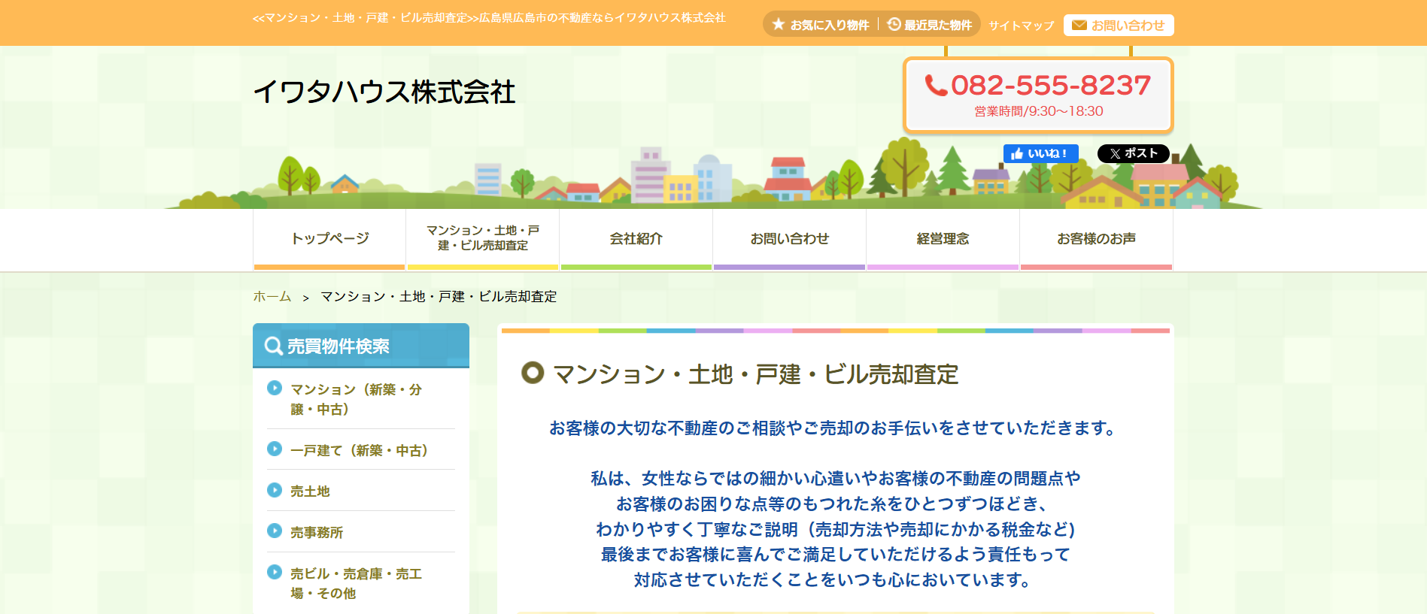
Task: Click arrow bullet next to 売土地
Action: (x=275, y=490)
